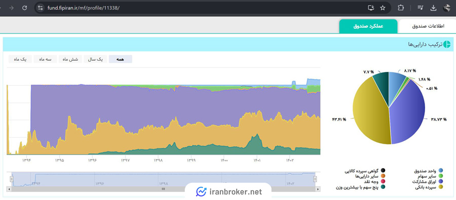Click the 8.17 % pie label
The width and height of the screenshot is (456, 200).
(x=410, y=71)
